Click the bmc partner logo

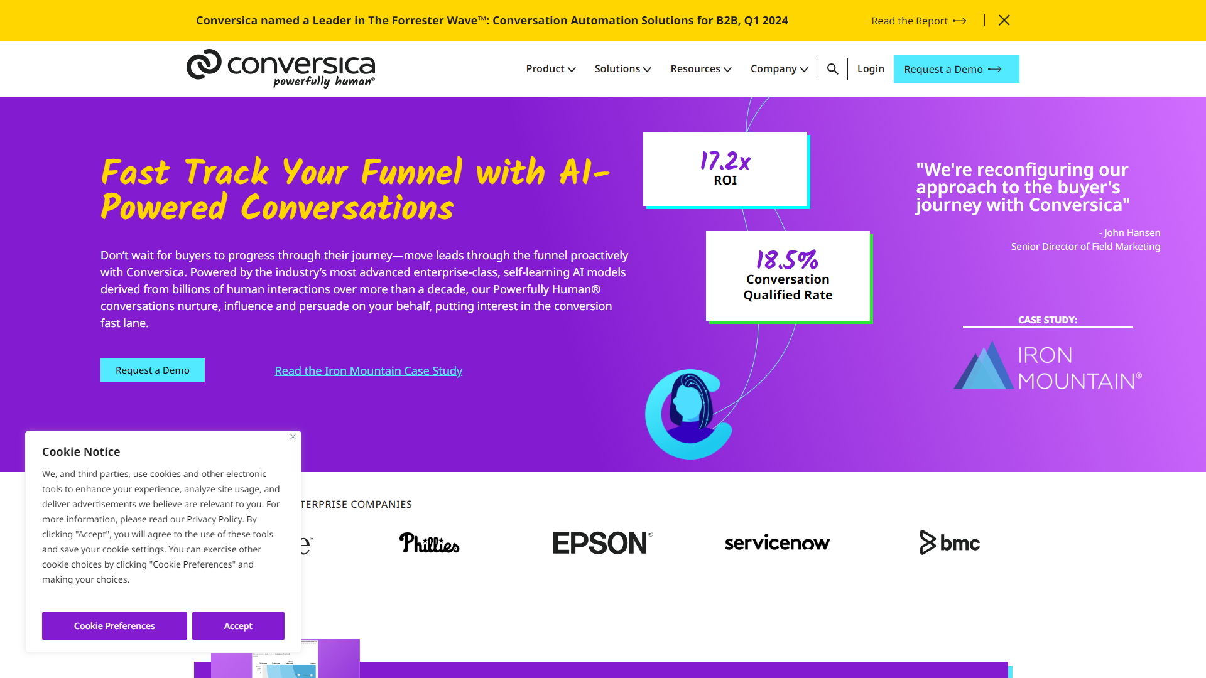(950, 543)
